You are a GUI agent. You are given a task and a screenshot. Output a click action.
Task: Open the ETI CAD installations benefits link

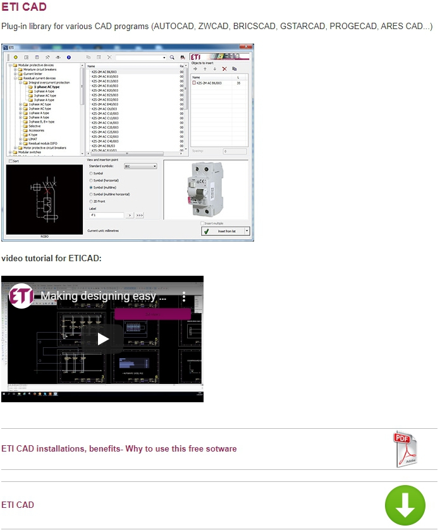tap(119, 449)
